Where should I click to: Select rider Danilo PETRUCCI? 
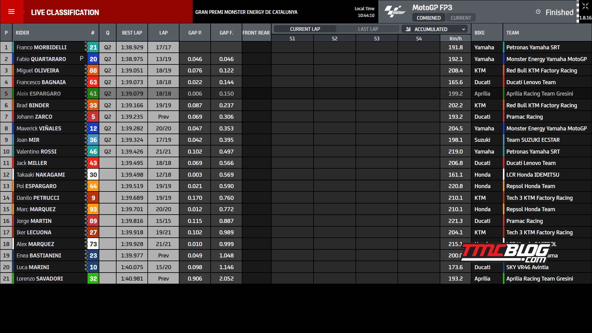pyautogui.click(x=38, y=198)
